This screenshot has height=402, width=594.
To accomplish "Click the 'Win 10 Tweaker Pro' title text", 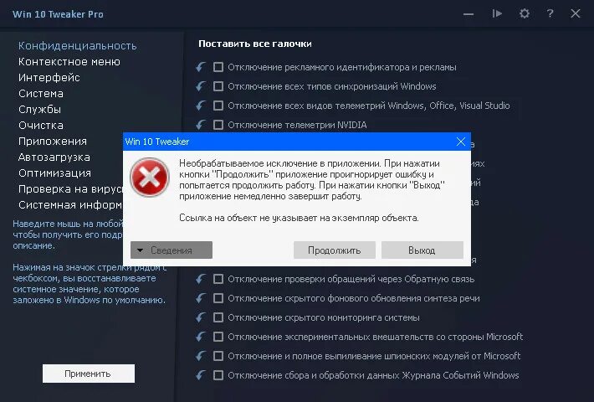I will pyautogui.click(x=58, y=14).
